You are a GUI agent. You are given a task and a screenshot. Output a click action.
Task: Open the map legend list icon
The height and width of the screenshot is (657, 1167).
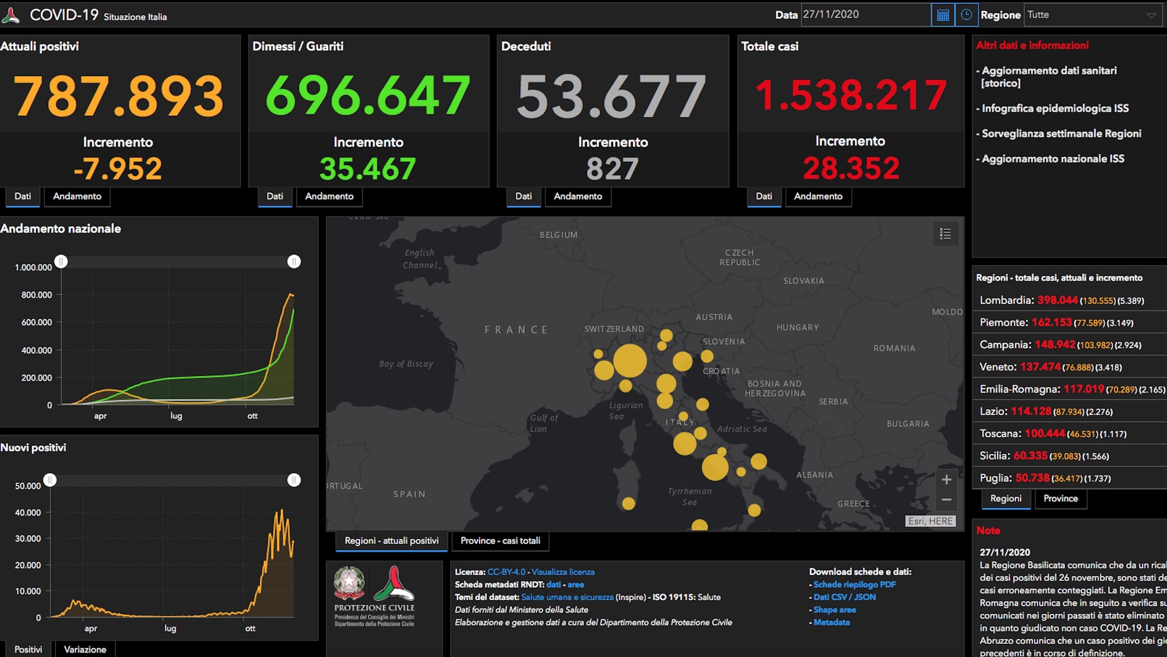[945, 234]
